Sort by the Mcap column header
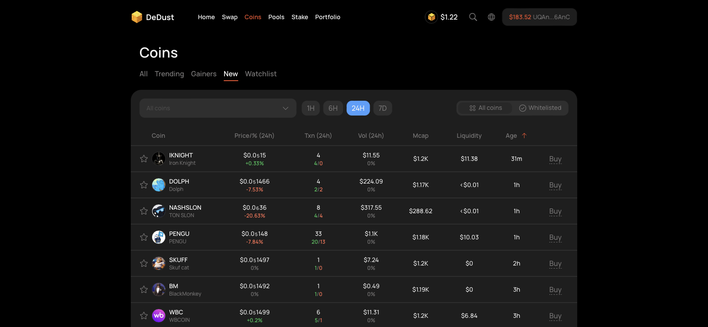Viewport: 708px width, 327px height. click(x=421, y=136)
